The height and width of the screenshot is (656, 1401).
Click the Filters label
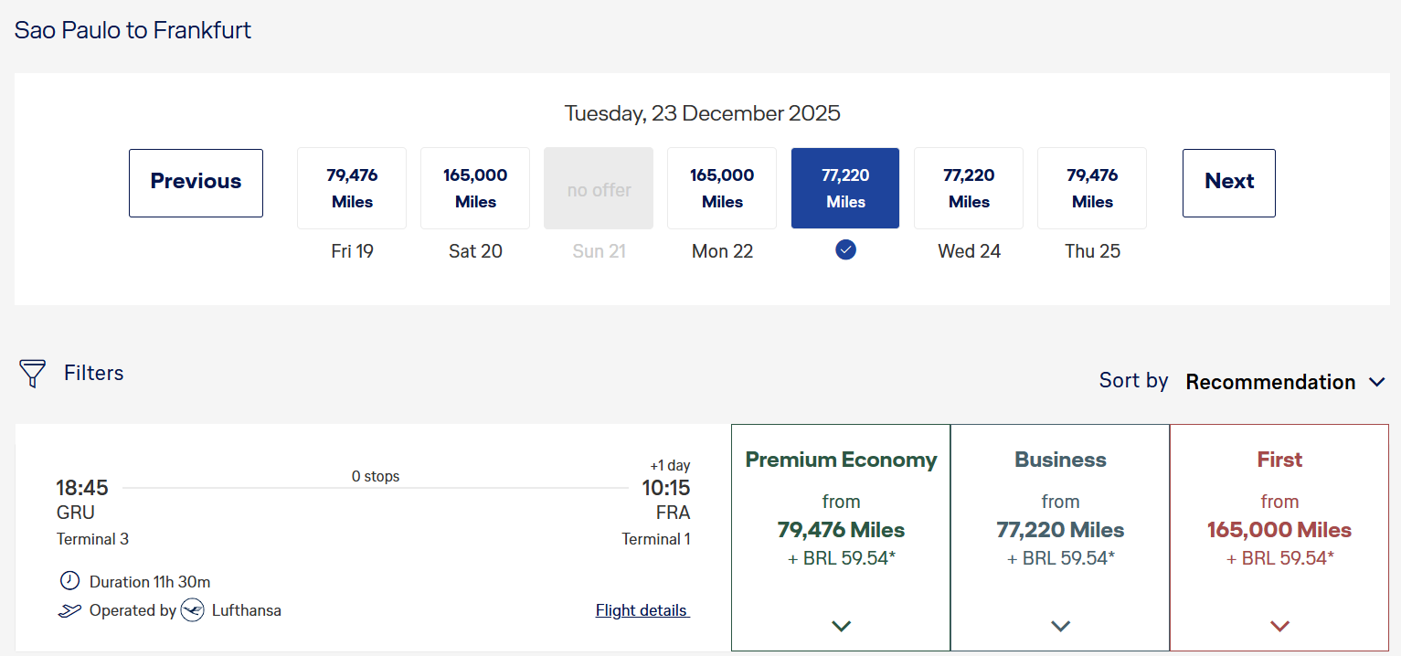pos(93,373)
